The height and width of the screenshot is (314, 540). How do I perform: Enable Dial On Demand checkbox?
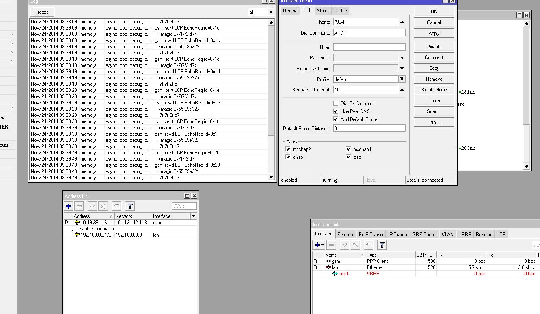pyautogui.click(x=336, y=104)
